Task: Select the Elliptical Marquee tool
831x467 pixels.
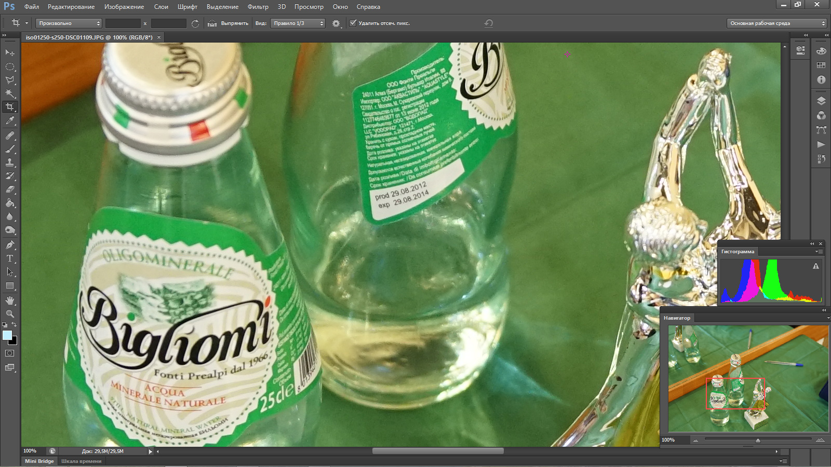Action: pos(10,66)
